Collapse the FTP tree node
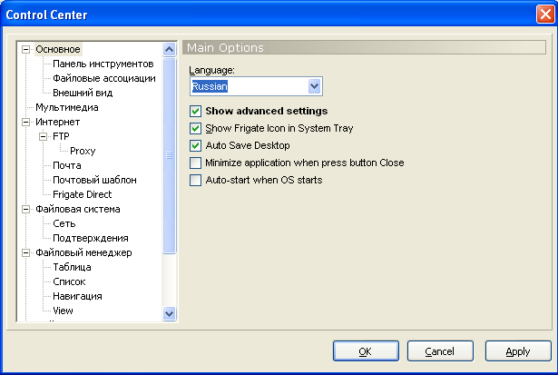Image resolution: width=558 pixels, height=375 pixels. point(43,137)
